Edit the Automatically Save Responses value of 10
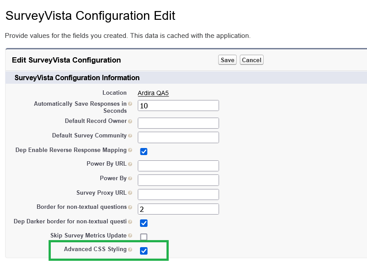Screen dimensions: 367x263 pyautogui.click(x=178, y=105)
